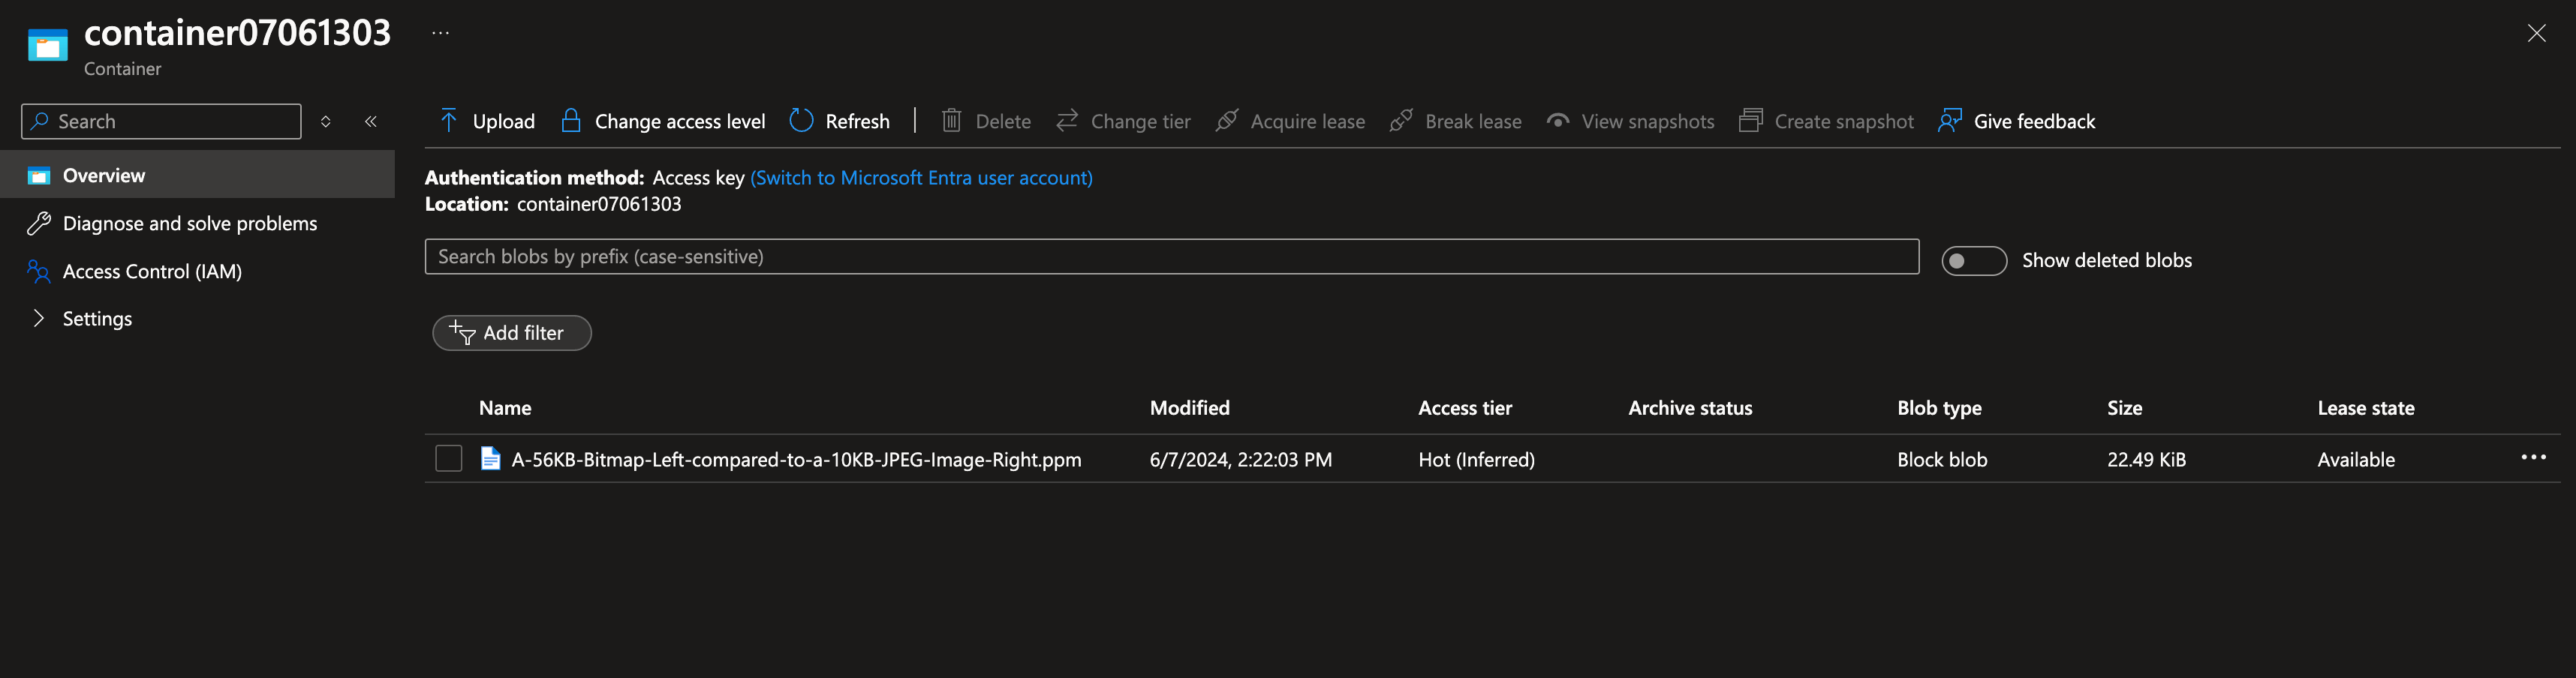Click the Add filter button
Image resolution: width=2576 pixels, height=678 pixels.
click(511, 332)
